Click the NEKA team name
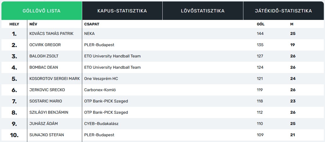Screen dimensions: 325x142 [x=89, y=34]
